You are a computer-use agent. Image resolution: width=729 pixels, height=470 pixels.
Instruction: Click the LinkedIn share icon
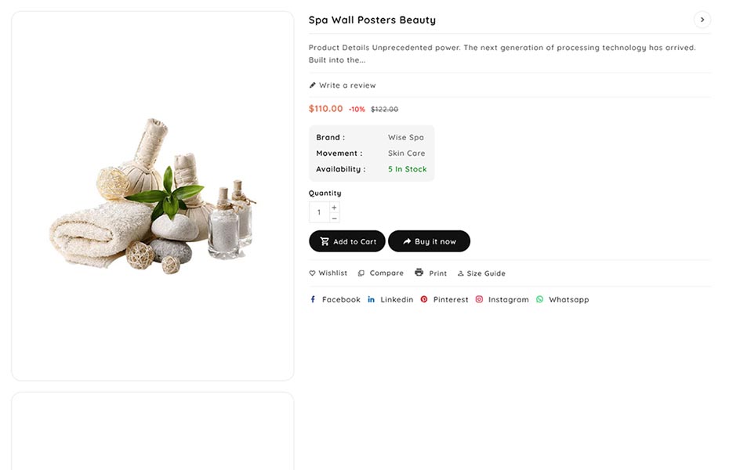372,299
